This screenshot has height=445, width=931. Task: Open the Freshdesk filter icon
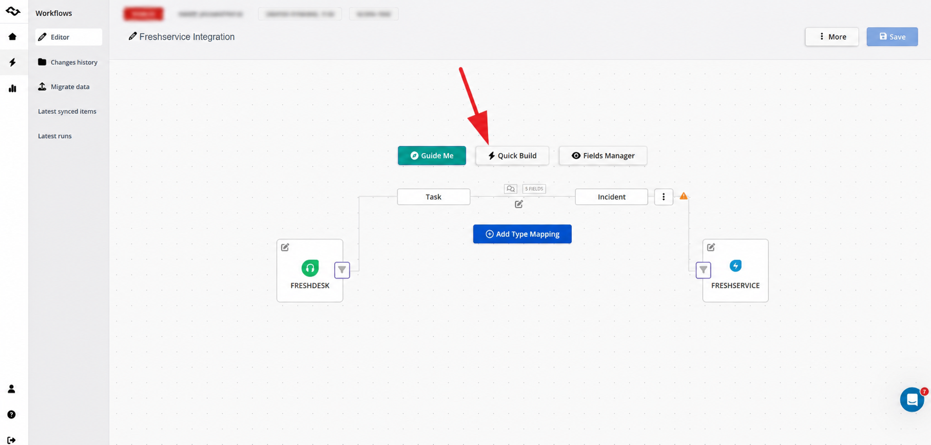(x=342, y=270)
